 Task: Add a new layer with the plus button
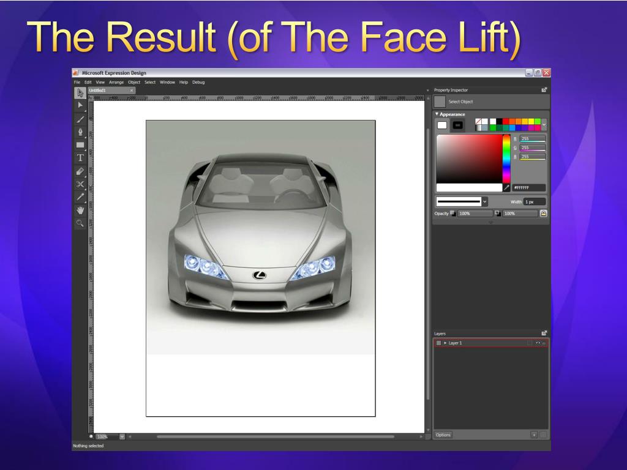pyautogui.click(x=534, y=435)
